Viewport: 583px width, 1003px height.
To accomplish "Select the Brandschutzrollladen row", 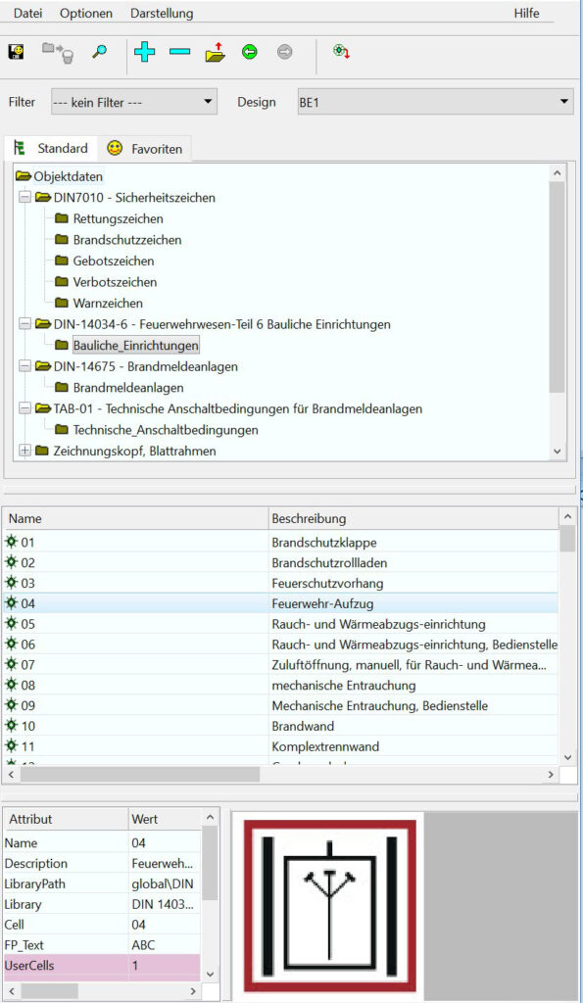I will (x=280, y=563).
